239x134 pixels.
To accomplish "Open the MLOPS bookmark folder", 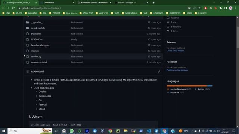I will pos(17,13).
